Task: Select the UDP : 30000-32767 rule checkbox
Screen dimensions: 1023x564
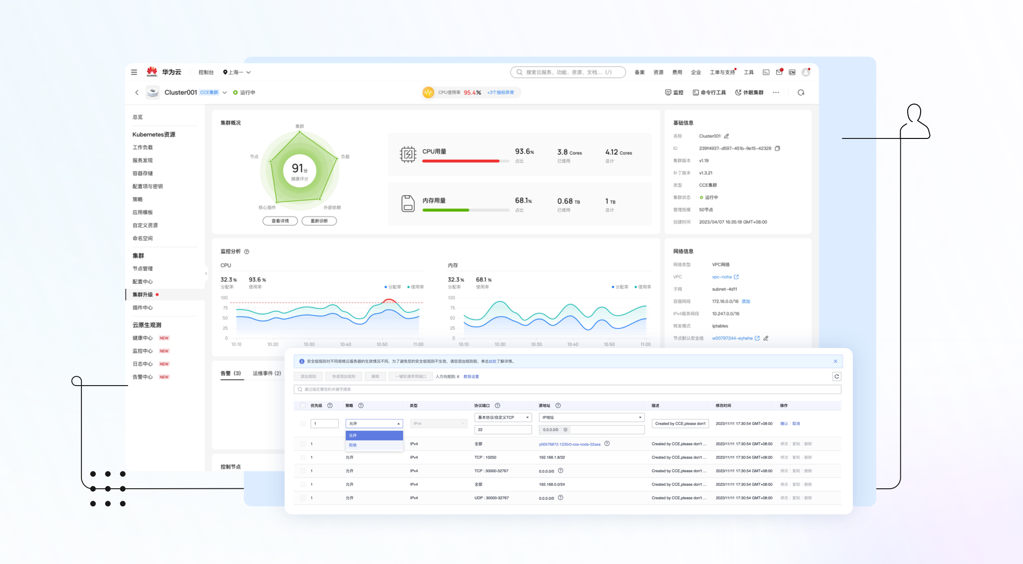Action: 303,498
